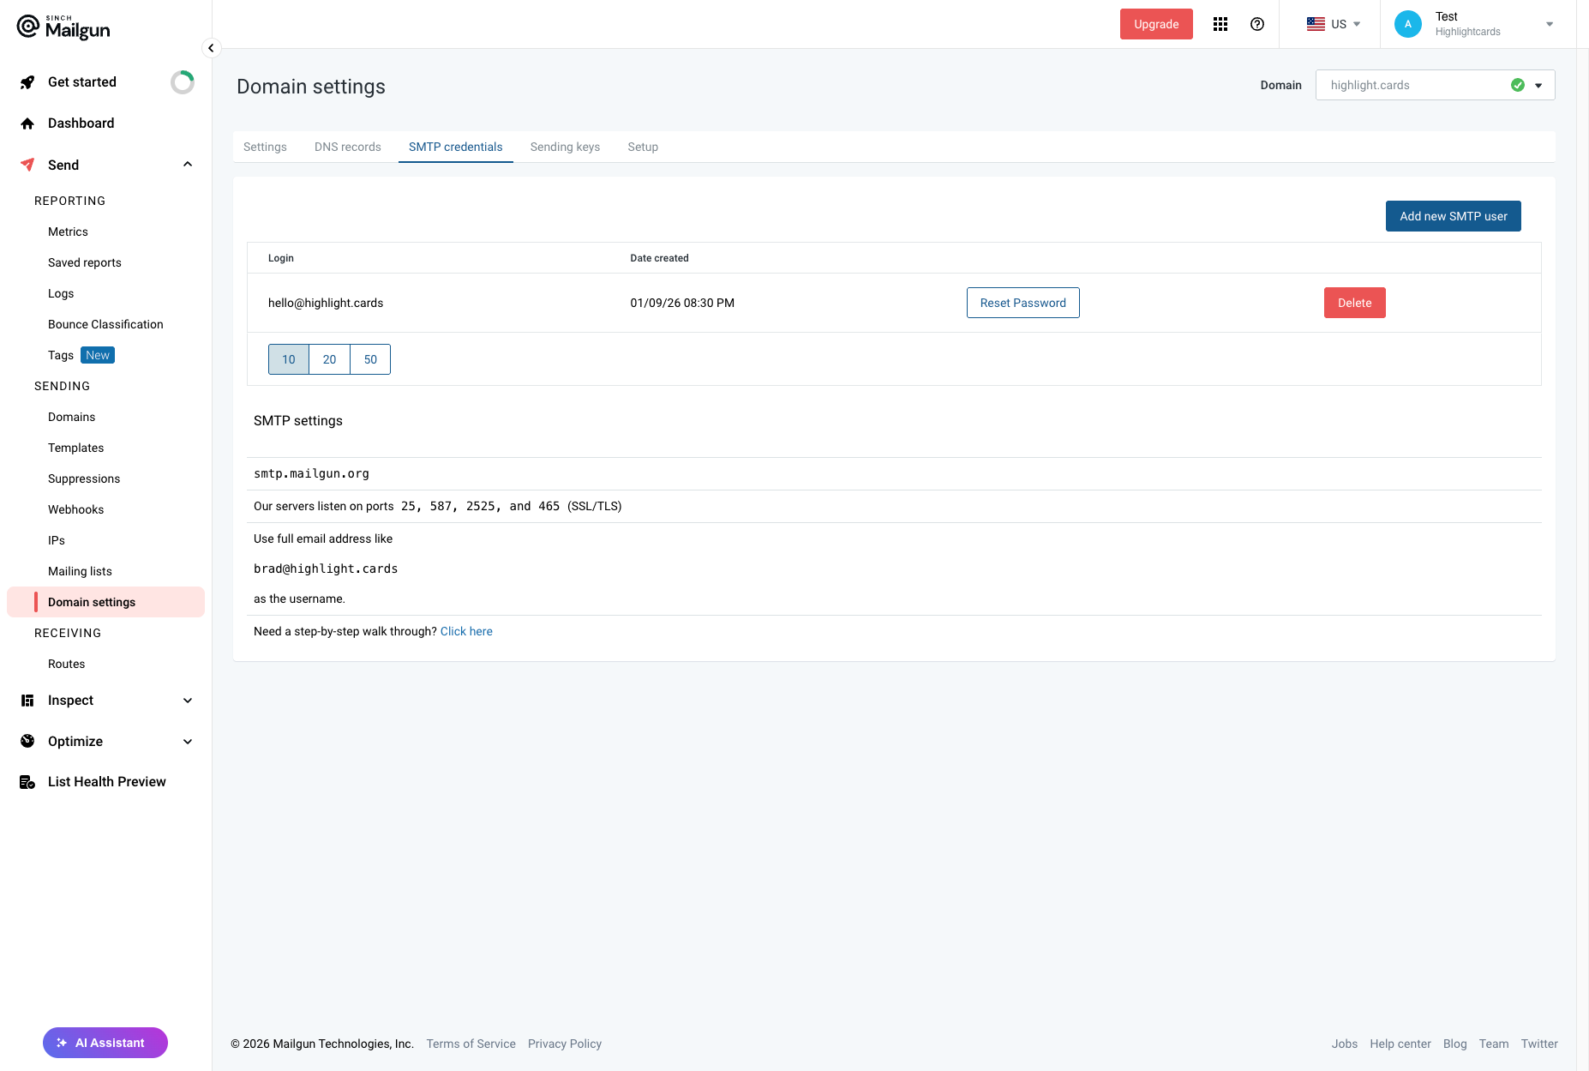Open the highlight.cards domain dropdown
1589x1071 pixels.
tap(1435, 85)
